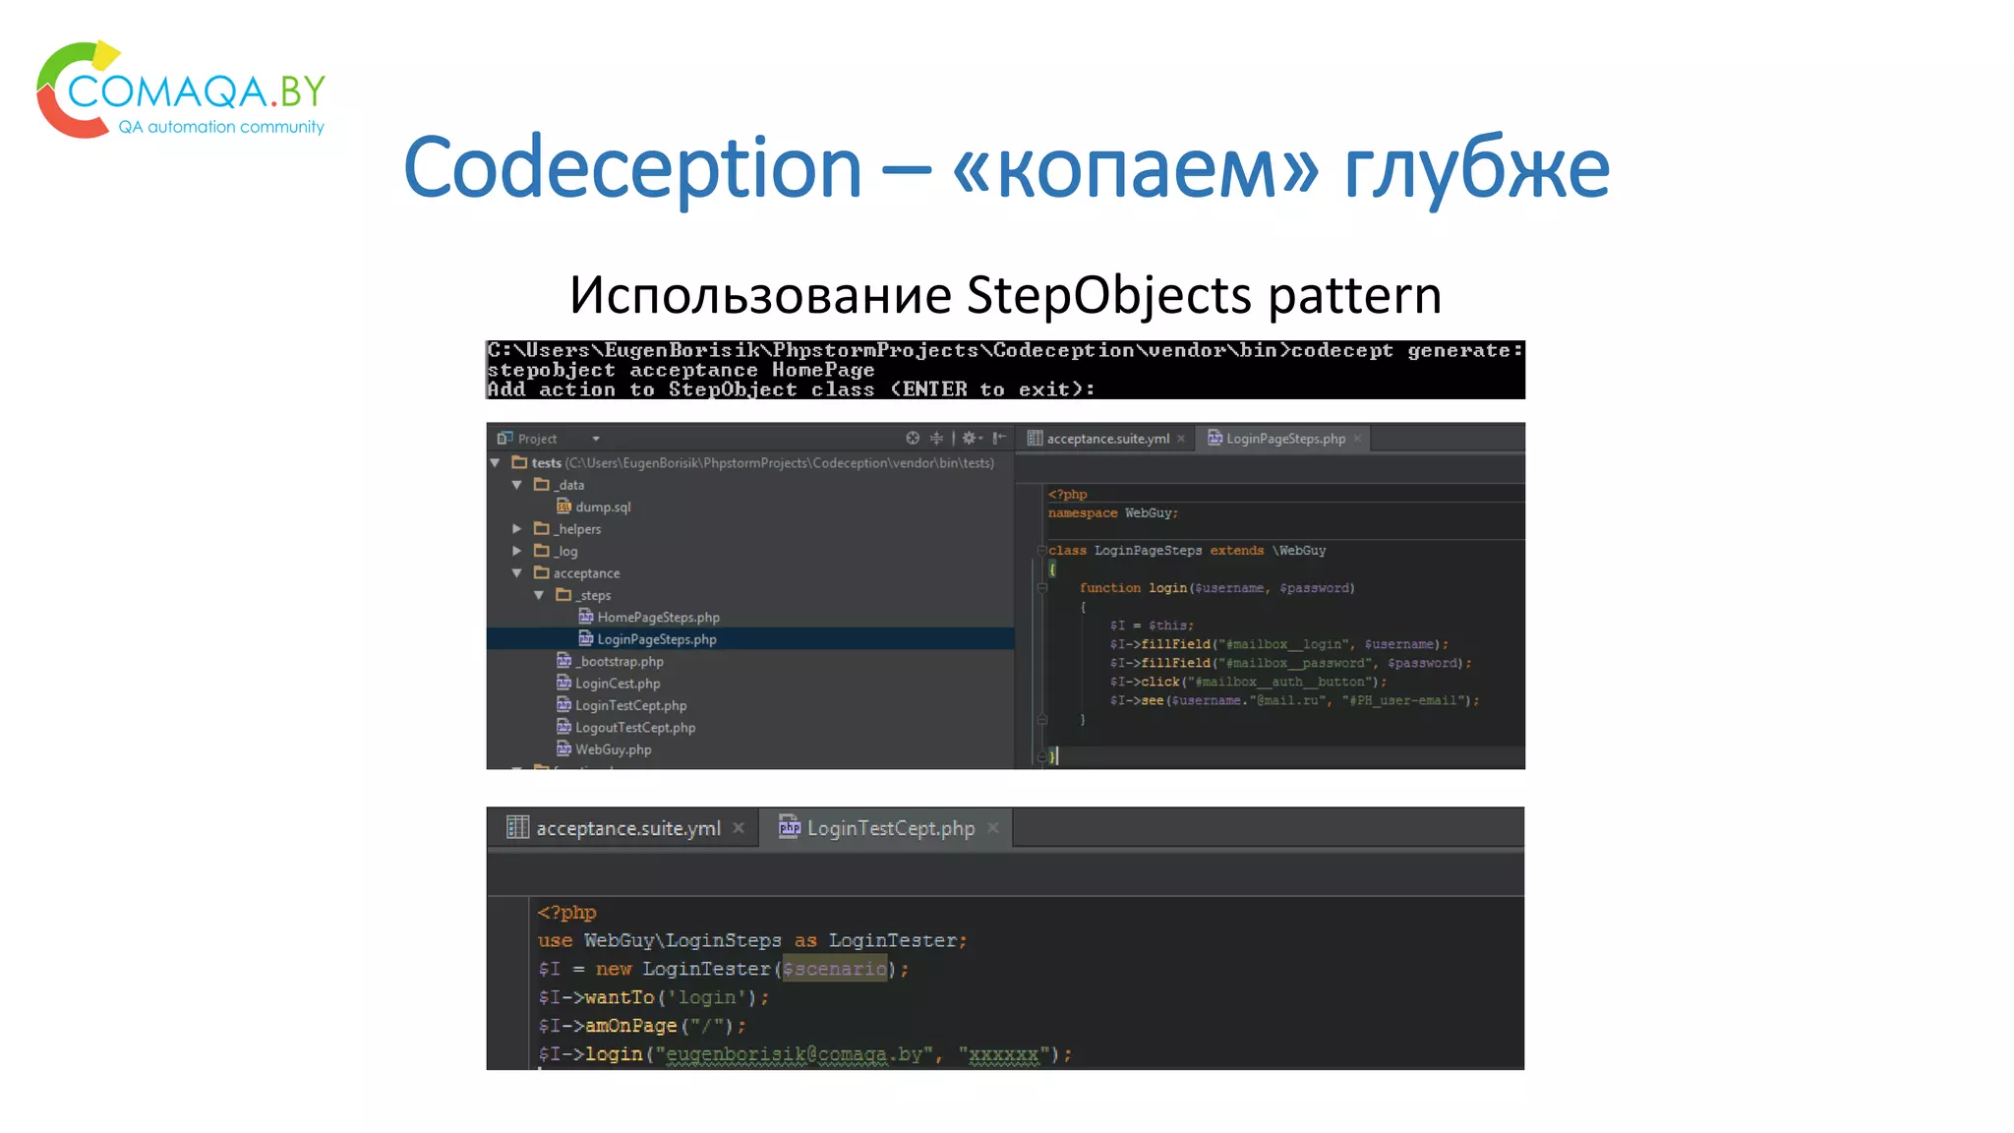Click the _data folder icon
Viewport: 2014px width, 1133px height.
541,484
